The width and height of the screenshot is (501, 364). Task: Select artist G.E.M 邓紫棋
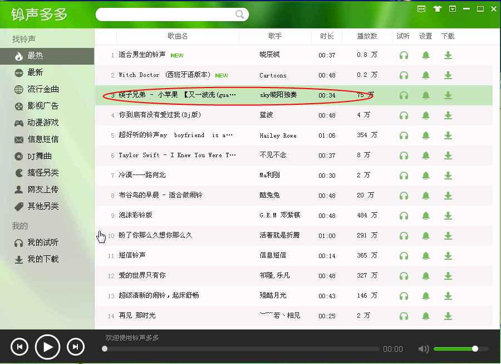tap(280, 215)
